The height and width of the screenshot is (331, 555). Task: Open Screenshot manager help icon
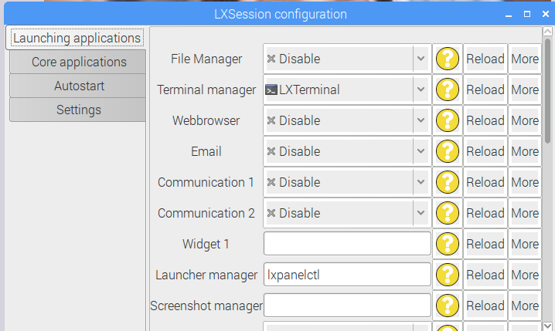448,306
